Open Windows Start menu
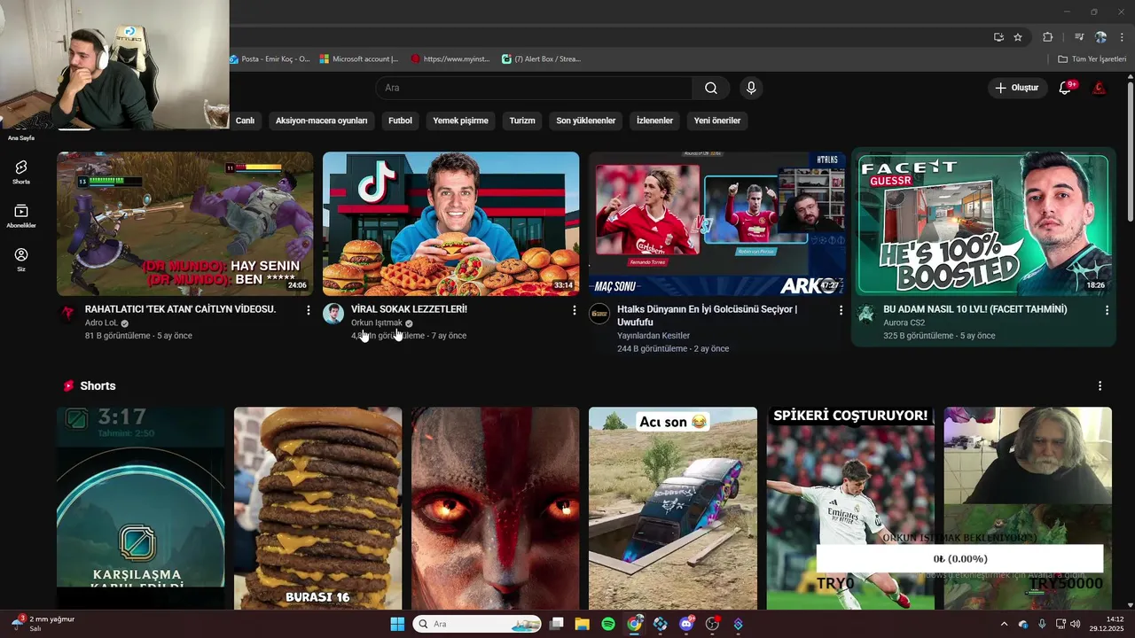The image size is (1135, 638). pyautogui.click(x=397, y=624)
